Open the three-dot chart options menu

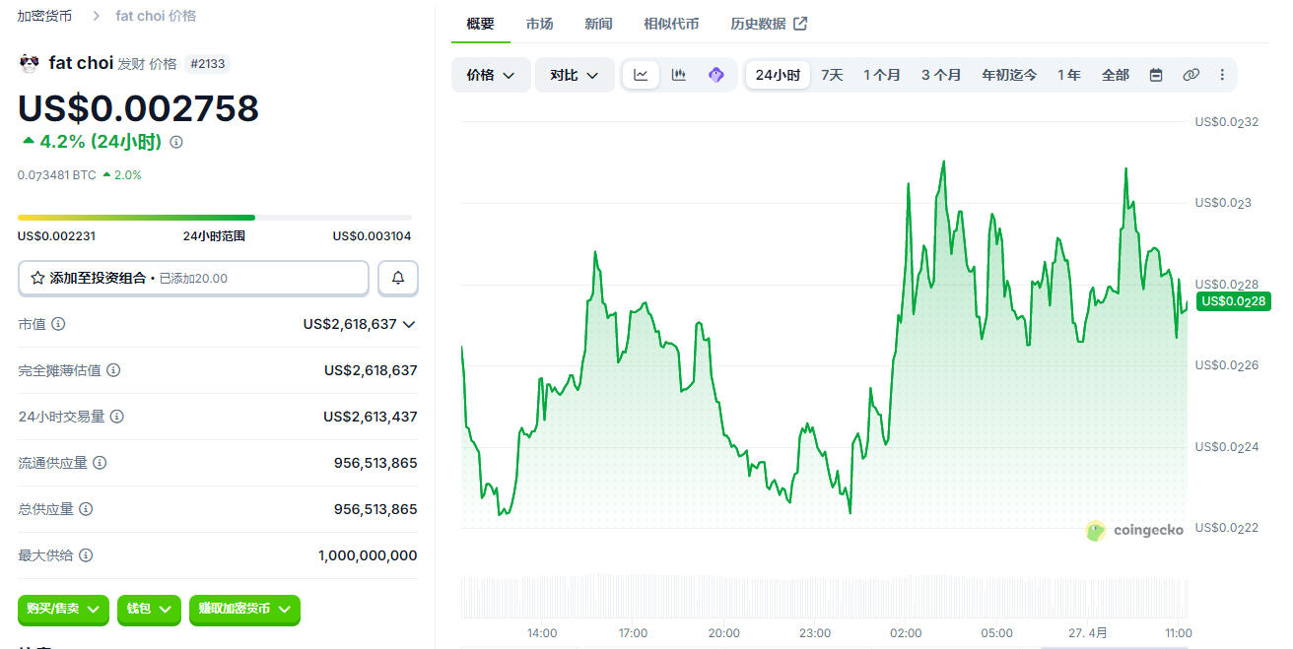tap(1222, 75)
